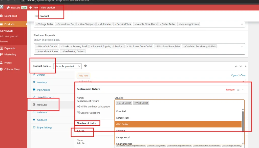This screenshot has width=259, height=148.
Task: Open the Variable product type dropdown
Action: click(x=68, y=66)
